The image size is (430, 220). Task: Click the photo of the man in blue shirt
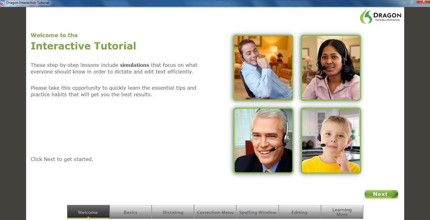[263, 67]
